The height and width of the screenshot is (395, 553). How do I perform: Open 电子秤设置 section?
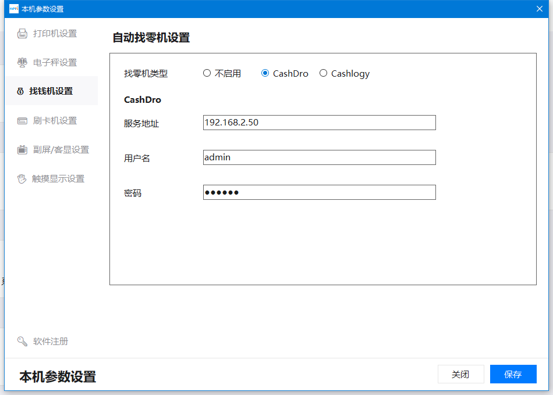point(51,62)
